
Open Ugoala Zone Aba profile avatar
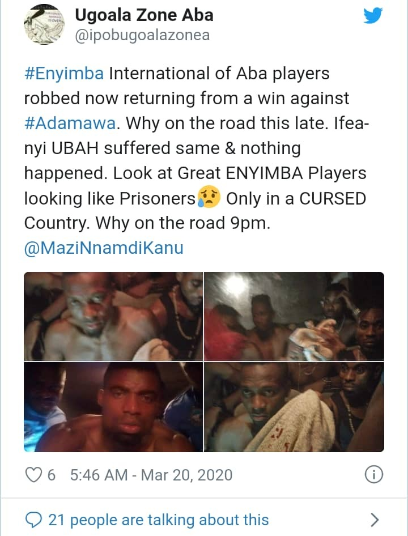tap(44, 24)
